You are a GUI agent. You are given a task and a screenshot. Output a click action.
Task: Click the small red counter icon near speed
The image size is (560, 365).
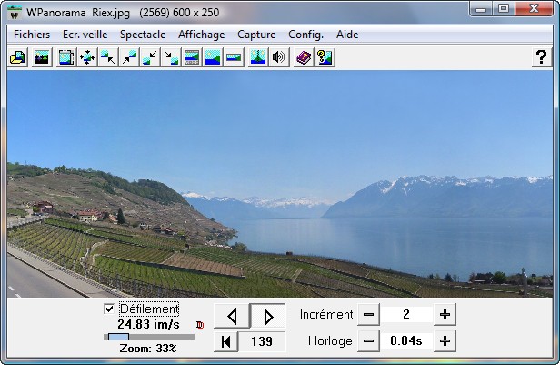click(x=200, y=325)
